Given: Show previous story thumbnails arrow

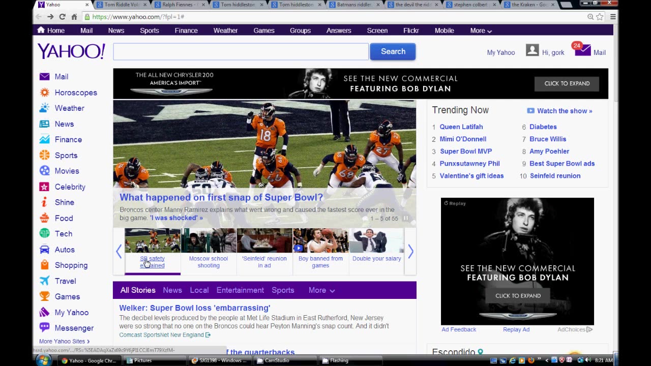Looking at the screenshot, I should pyautogui.click(x=119, y=251).
